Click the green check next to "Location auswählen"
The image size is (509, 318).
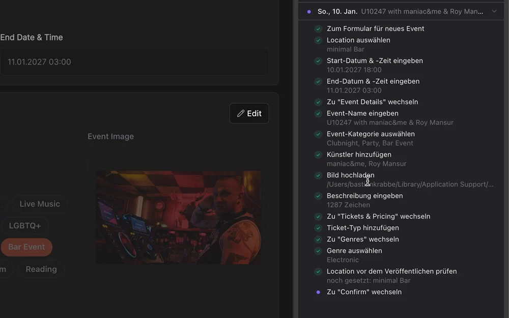318,40
